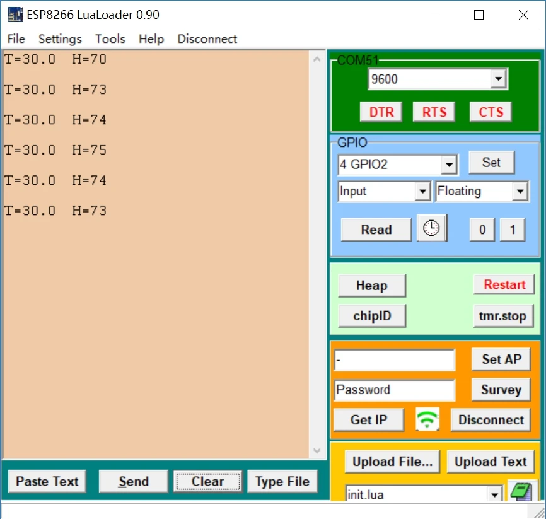Screen dimensions: 546x519
Task: Click the Heap button
Action: (x=372, y=286)
